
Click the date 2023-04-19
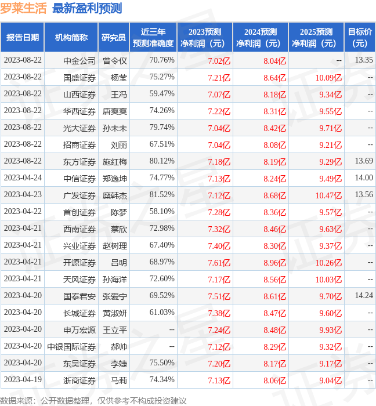pyautogui.click(x=23, y=380)
